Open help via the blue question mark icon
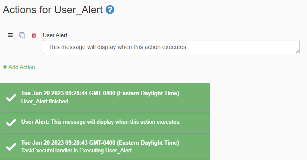The height and width of the screenshot is (160, 307). (x=110, y=10)
